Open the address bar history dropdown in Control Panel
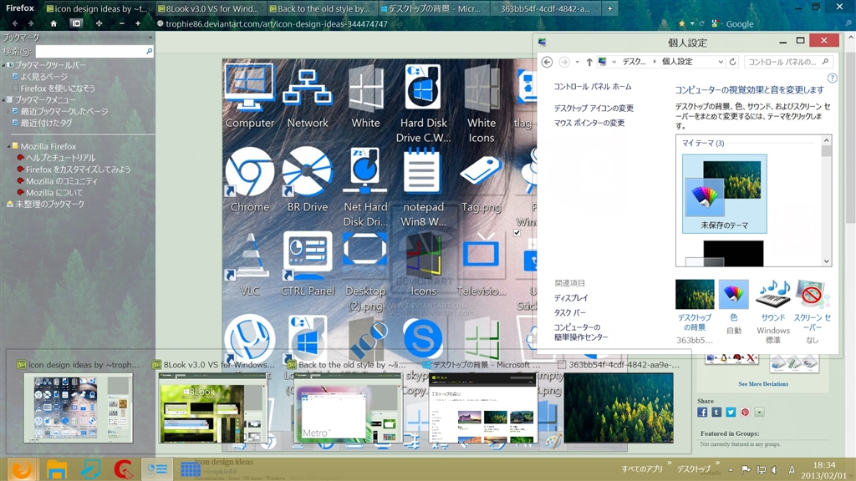Image resolution: width=856 pixels, height=481 pixels. [721, 62]
